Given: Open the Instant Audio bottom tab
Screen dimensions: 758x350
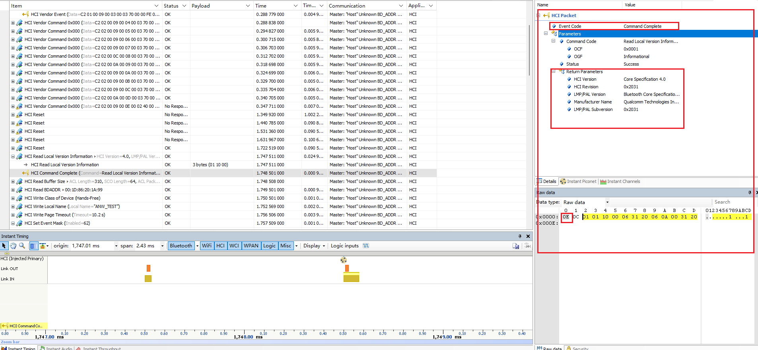Looking at the screenshot, I should tap(56, 348).
